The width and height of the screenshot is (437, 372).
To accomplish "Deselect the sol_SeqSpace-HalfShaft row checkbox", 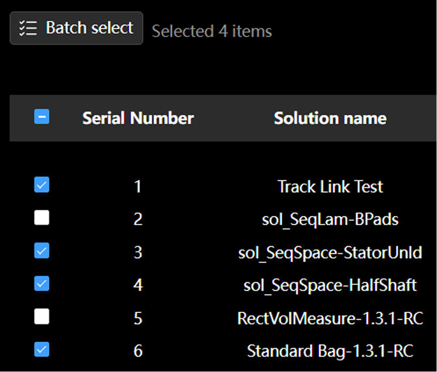I will [x=42, y=284].
